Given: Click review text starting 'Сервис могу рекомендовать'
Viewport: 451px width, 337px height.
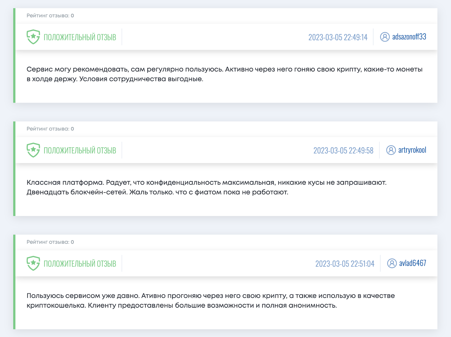Looking at the screenshot, I should tap(224, 74).
